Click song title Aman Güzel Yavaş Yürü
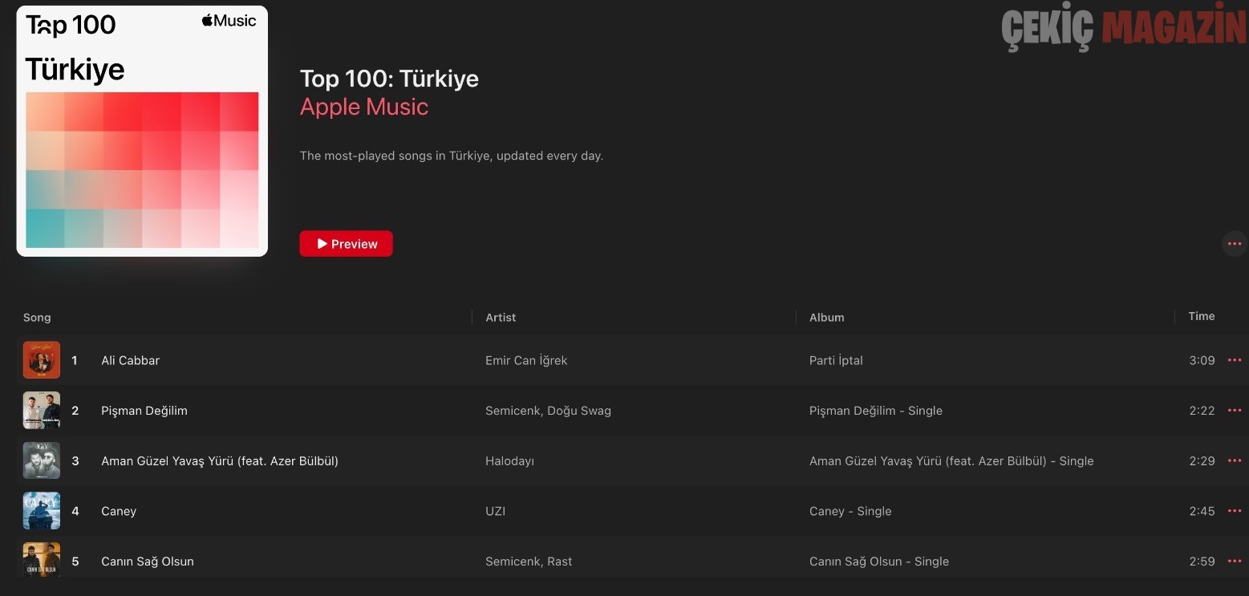This screenshot has height=596, width=1249. pyautogui.click(x=220, y=460)
